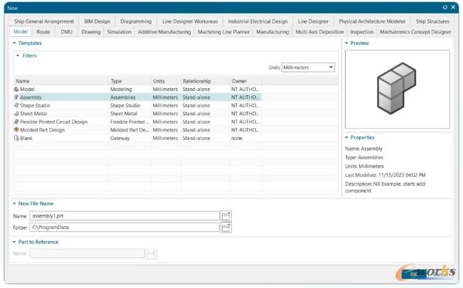Viewport: 463px width, 288px height.
Task: Switch to the DMU tab
Action: [66, 32]
